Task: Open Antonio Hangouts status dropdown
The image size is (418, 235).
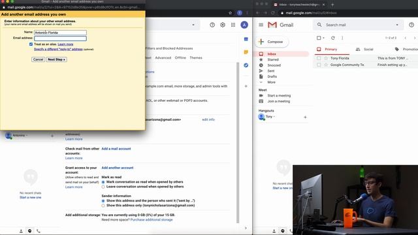Action: click(27, 135)
